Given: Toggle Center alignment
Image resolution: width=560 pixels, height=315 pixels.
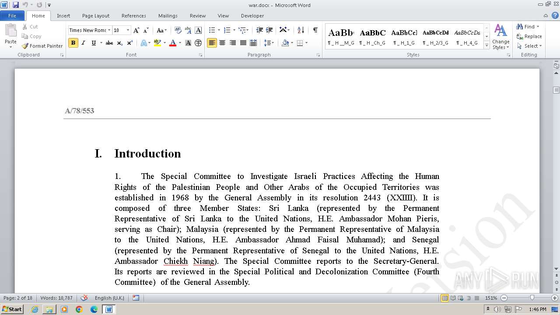Looking at the screenshot, I should pyautogui.click(x=222, y=43).
